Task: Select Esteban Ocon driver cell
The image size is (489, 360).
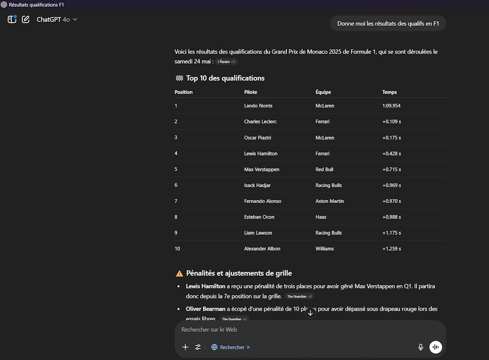Action: (x=259, y=217)
